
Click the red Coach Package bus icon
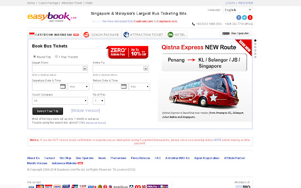pyautogui.click(x=87, y=34)
